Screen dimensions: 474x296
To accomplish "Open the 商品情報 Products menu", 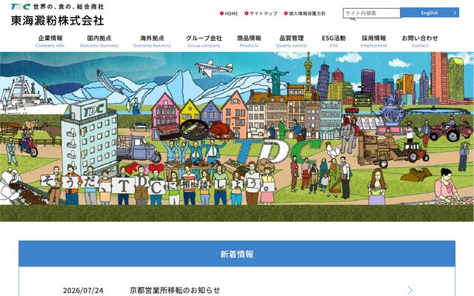I will [249, 41].
